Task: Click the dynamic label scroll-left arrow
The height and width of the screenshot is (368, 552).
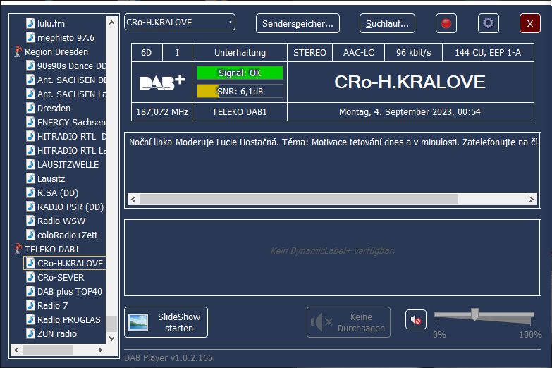Action: pyautogui.click(x=133, y=199)
